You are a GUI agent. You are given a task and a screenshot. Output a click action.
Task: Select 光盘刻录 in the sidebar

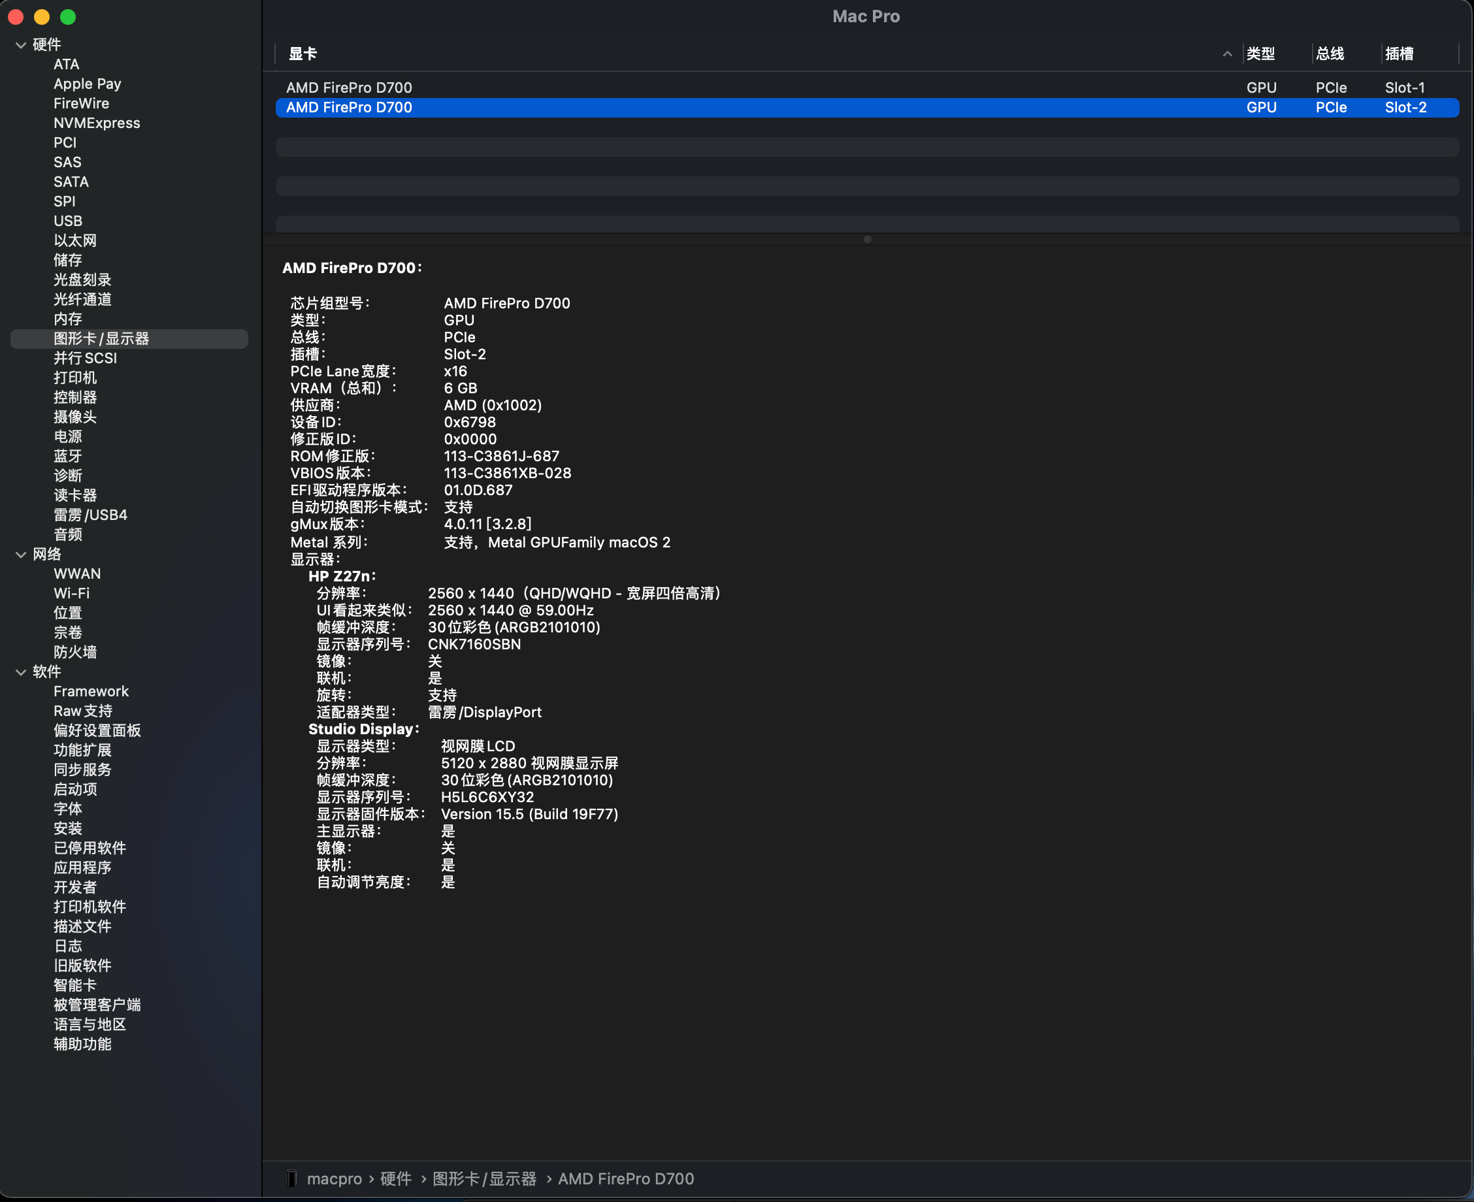(x=82, y=280)
